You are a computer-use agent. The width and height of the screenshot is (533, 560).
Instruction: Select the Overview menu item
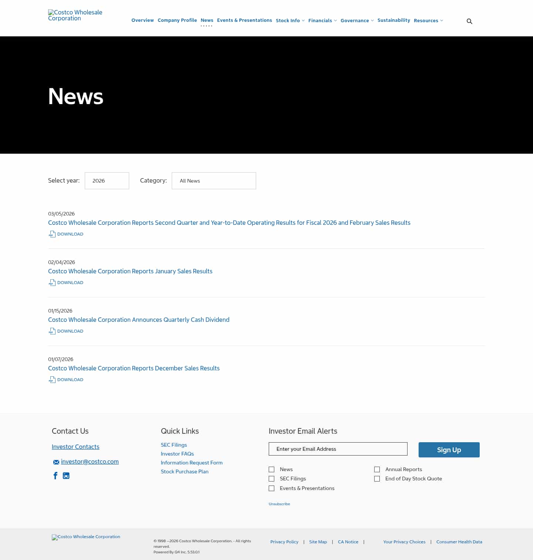coord(143,20)
